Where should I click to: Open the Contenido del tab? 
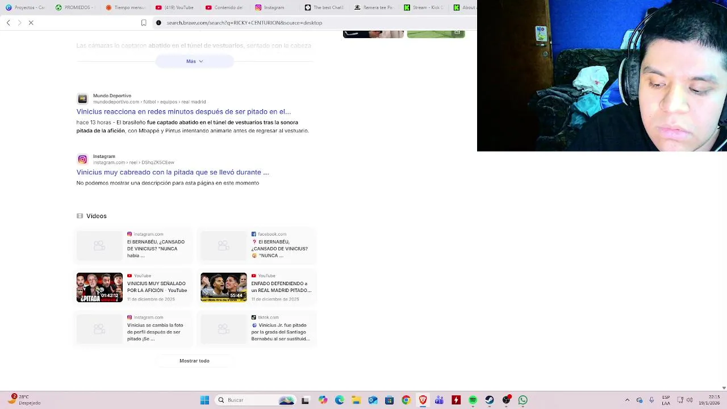tap(224, 7)
